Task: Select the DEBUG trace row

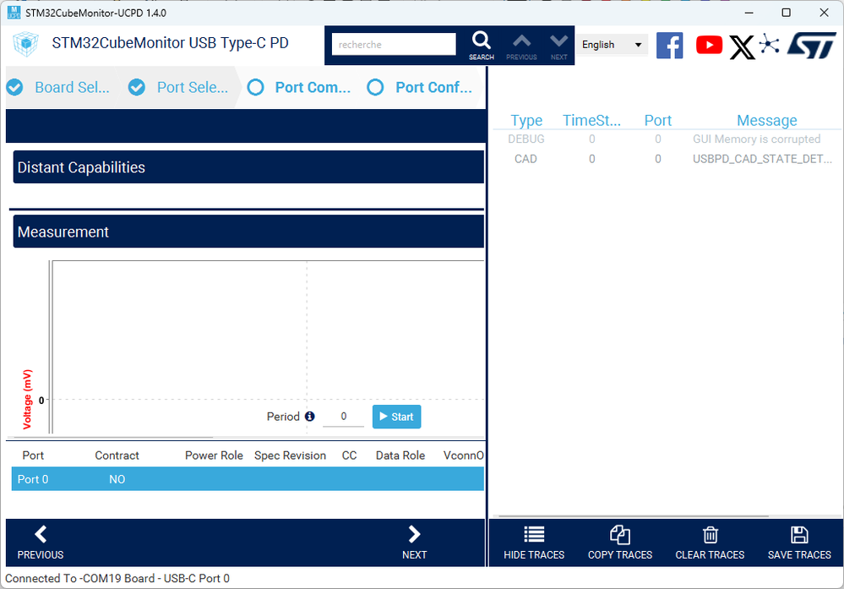Action: [x=667, y=139]
